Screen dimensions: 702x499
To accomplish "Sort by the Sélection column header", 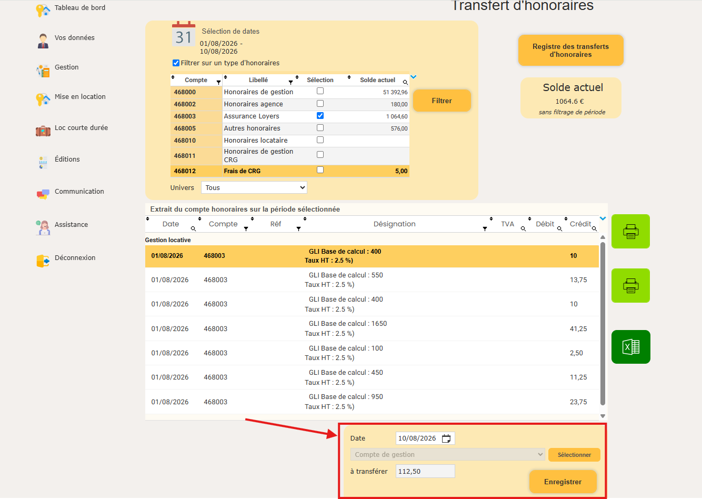I will (320, 80).
